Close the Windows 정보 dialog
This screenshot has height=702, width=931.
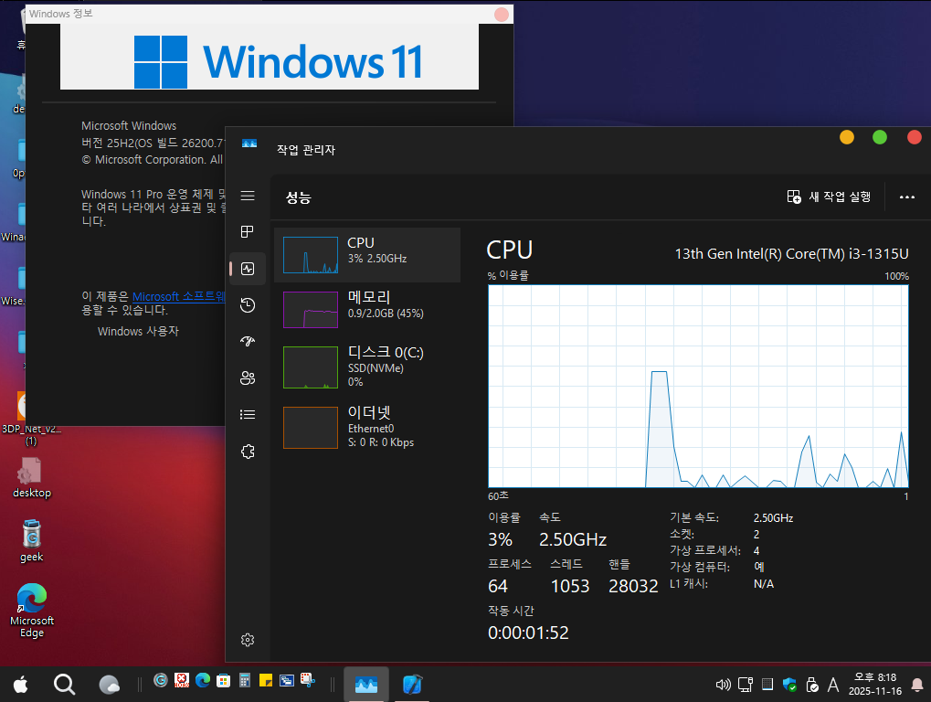(x=501, y=15)
